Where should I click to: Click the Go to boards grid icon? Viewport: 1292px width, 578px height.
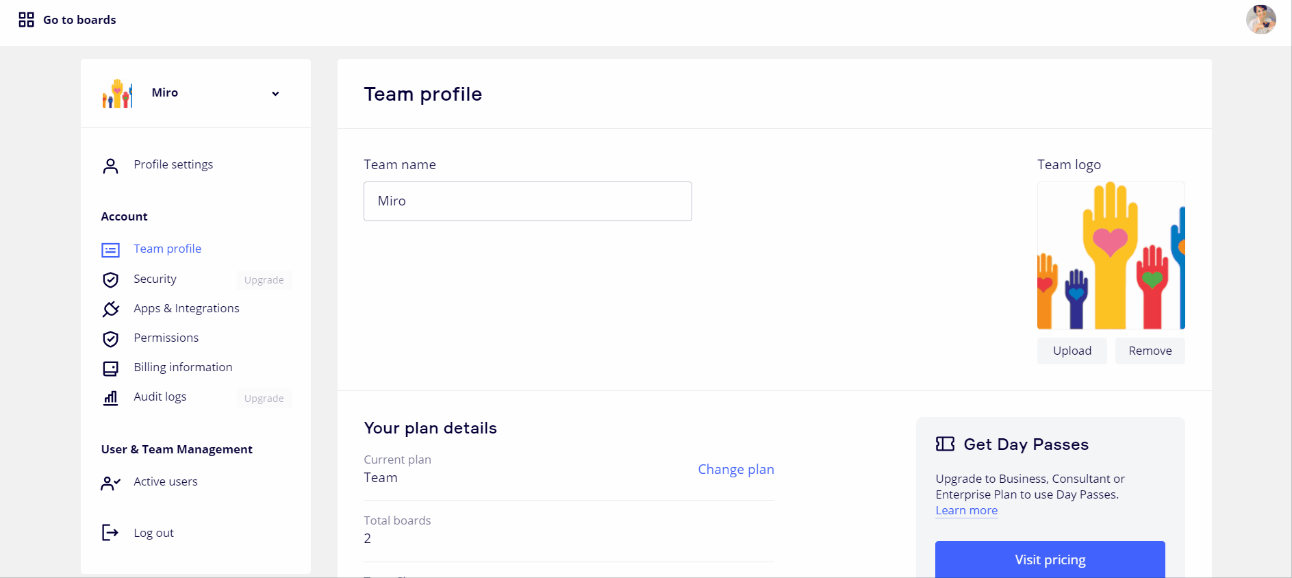(x=26, y=20)
